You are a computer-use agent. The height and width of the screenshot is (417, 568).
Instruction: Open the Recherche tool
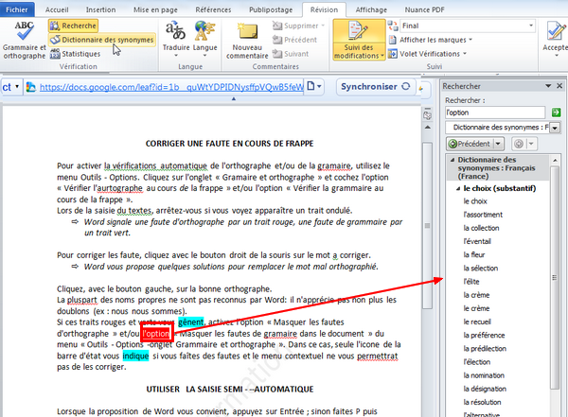click(x=73, y=26)
